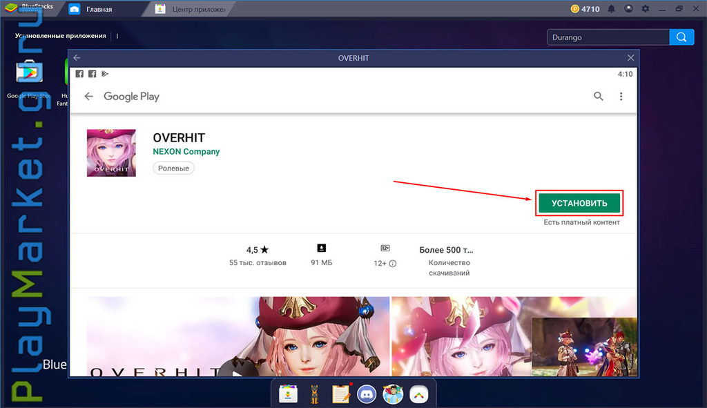Screen dimensions: 707x408
Task: Click the Более 500 т... downloads count
Action: point(446,250)
